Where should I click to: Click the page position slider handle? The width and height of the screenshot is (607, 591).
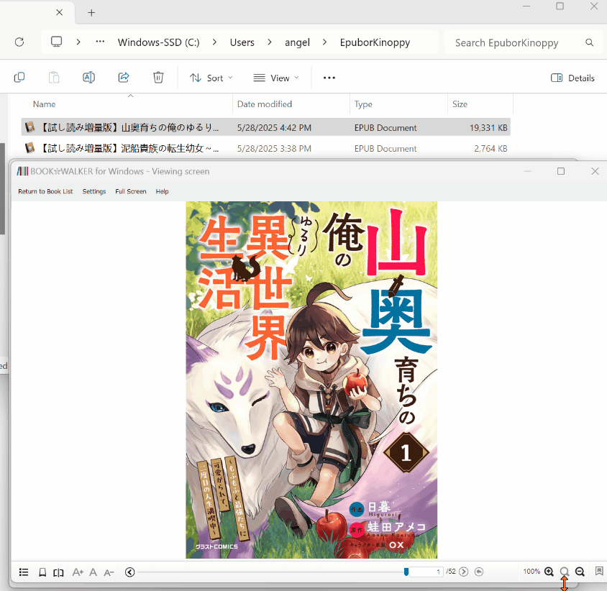click(x=406, y=572)
